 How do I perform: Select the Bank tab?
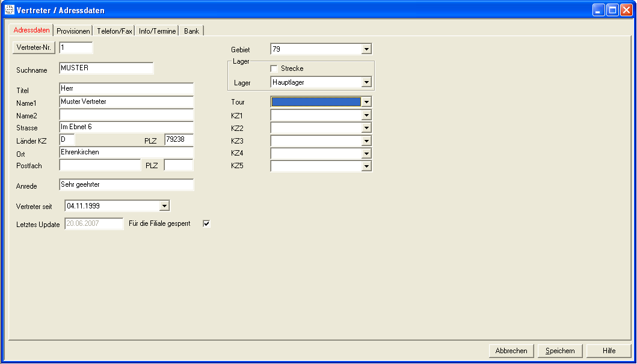(192, 31)
